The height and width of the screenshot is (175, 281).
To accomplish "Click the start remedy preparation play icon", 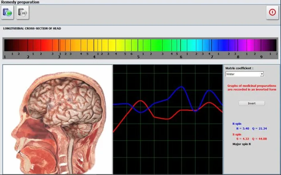I will click(x=8, y=12).
